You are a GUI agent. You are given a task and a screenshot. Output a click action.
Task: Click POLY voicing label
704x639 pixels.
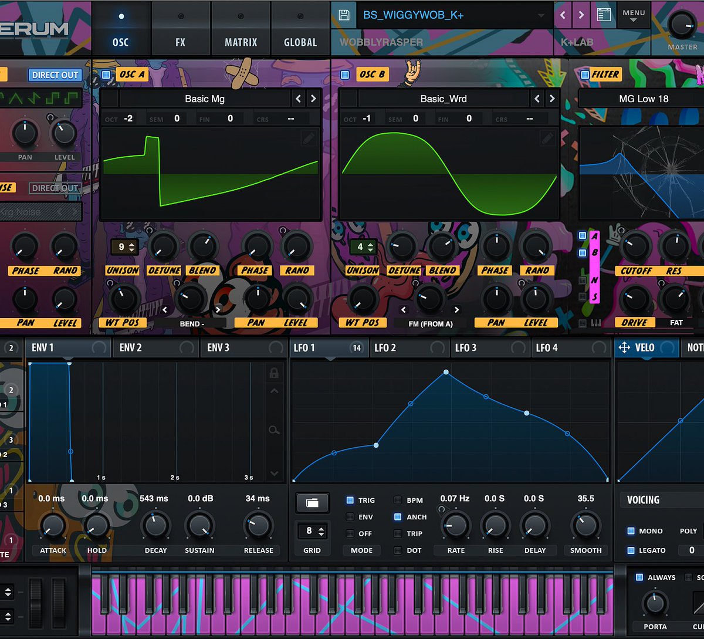pyautogui.click(x=689, y=530)
